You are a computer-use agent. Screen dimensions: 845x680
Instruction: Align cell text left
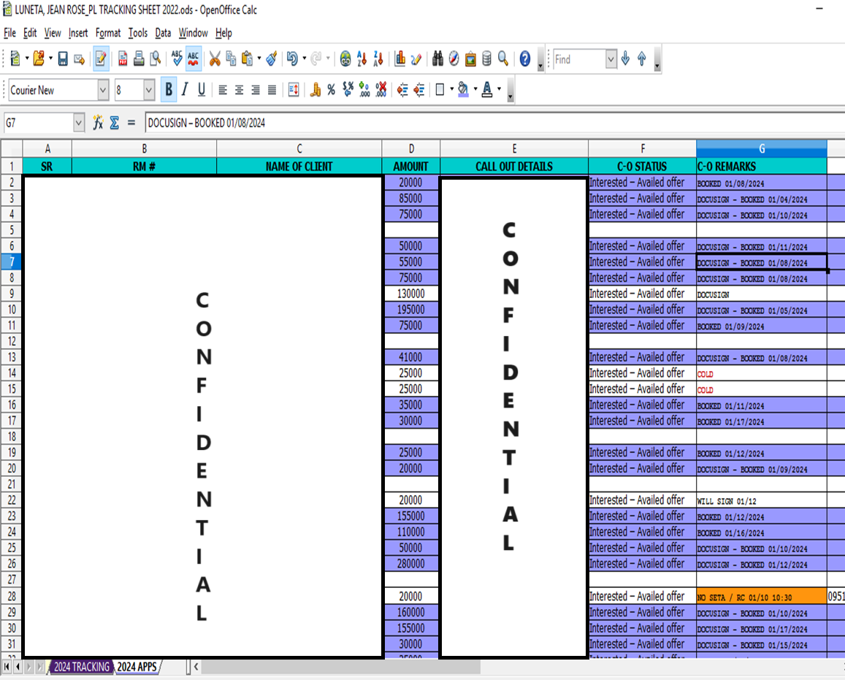tap(223, 90)
